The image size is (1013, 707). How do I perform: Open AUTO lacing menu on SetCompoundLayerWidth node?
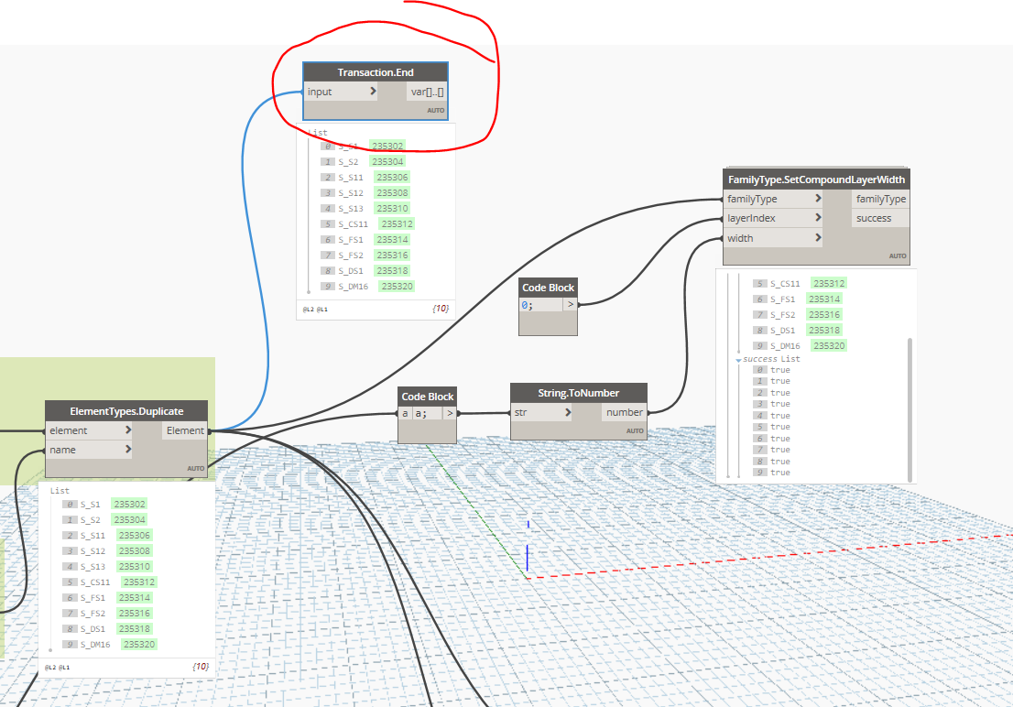[x=898, y=256]
